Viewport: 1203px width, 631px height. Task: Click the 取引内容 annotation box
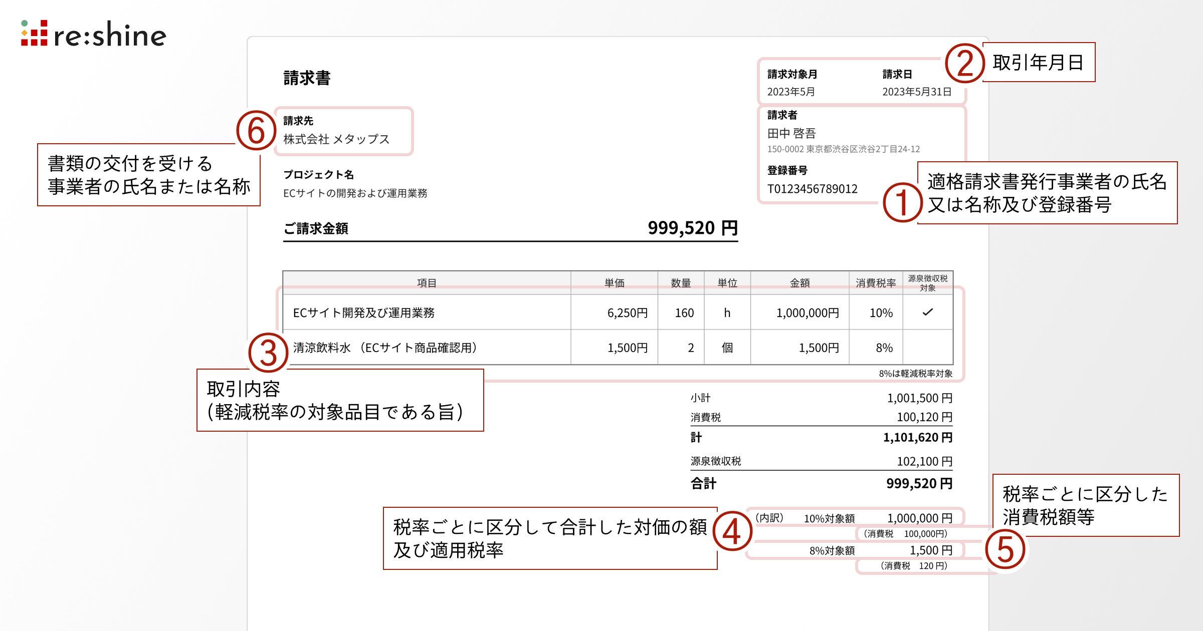340,400
